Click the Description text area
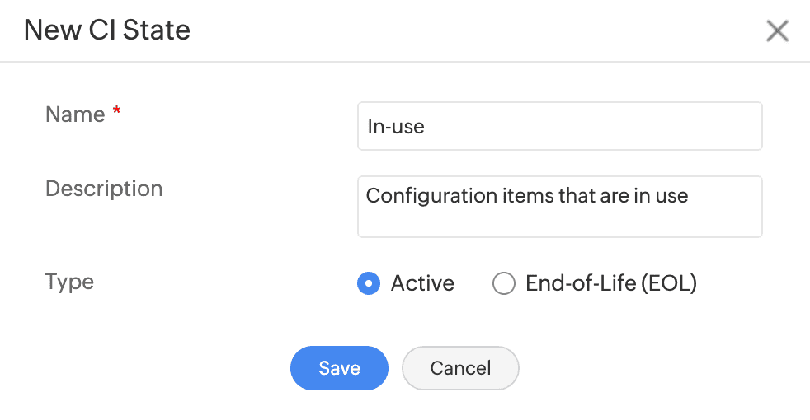The height and width of the screenshot is (420, 810). (559, 206)
